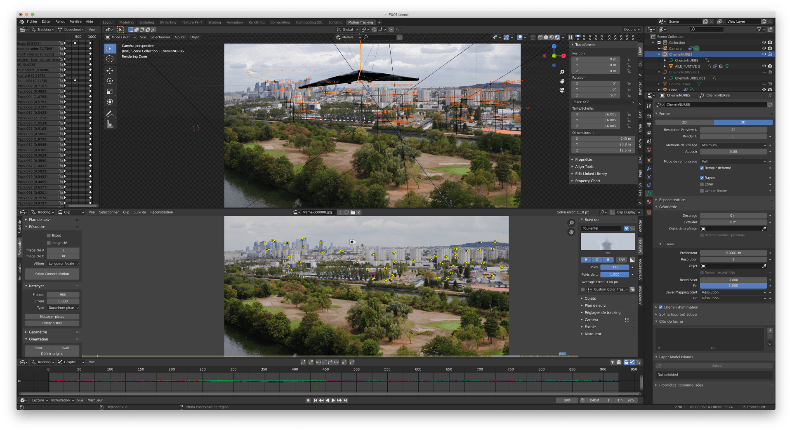Click the play animation button
Image resolution: width=792 pixels, height=432 pixels.
pos(333,400)
